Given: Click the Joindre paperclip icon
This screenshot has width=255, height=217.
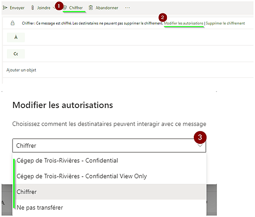Looking at the screenshot, I should click(x=32, y=7).
